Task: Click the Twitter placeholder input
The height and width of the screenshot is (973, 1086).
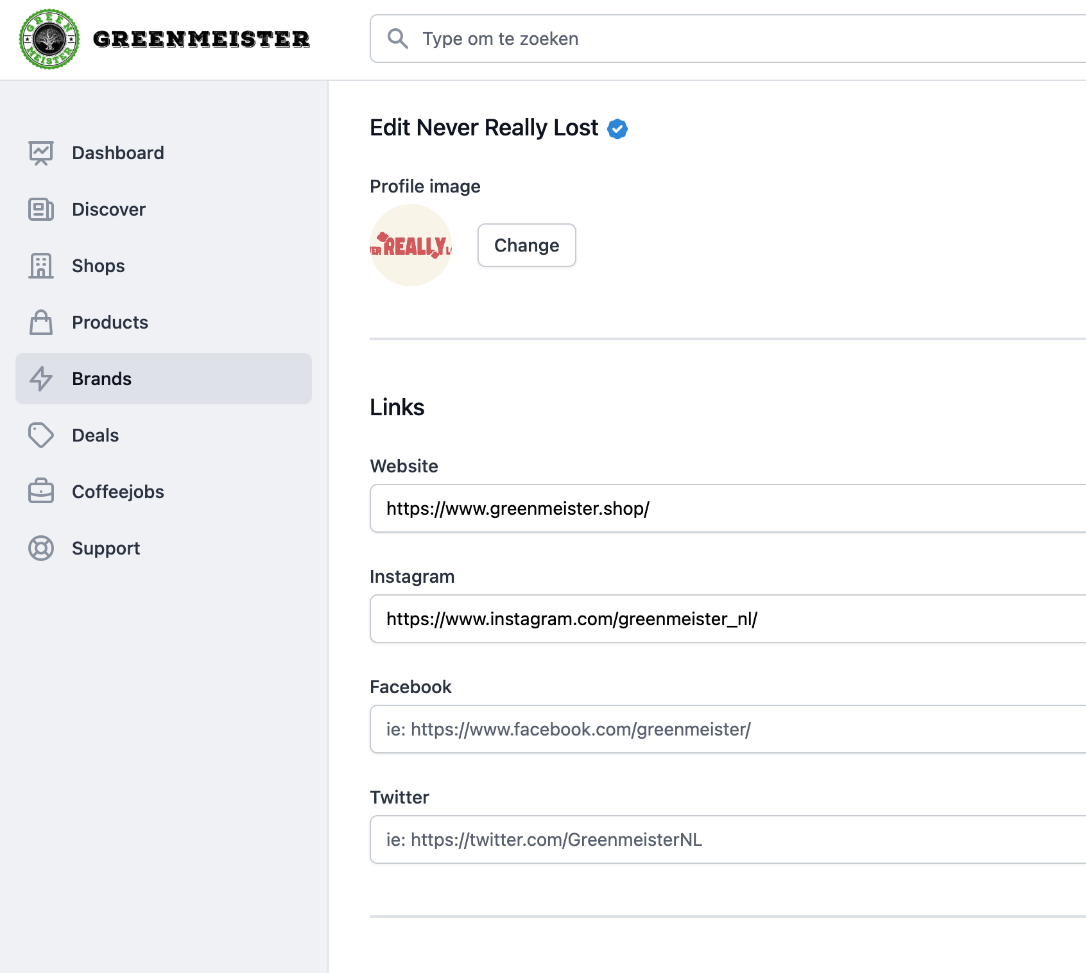Action: (x=706, y=840)
